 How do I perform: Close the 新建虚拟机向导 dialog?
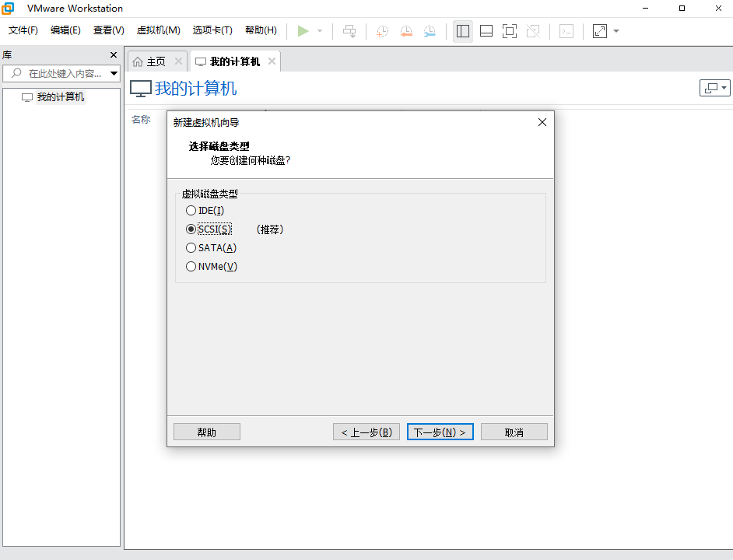pos(542,122)
